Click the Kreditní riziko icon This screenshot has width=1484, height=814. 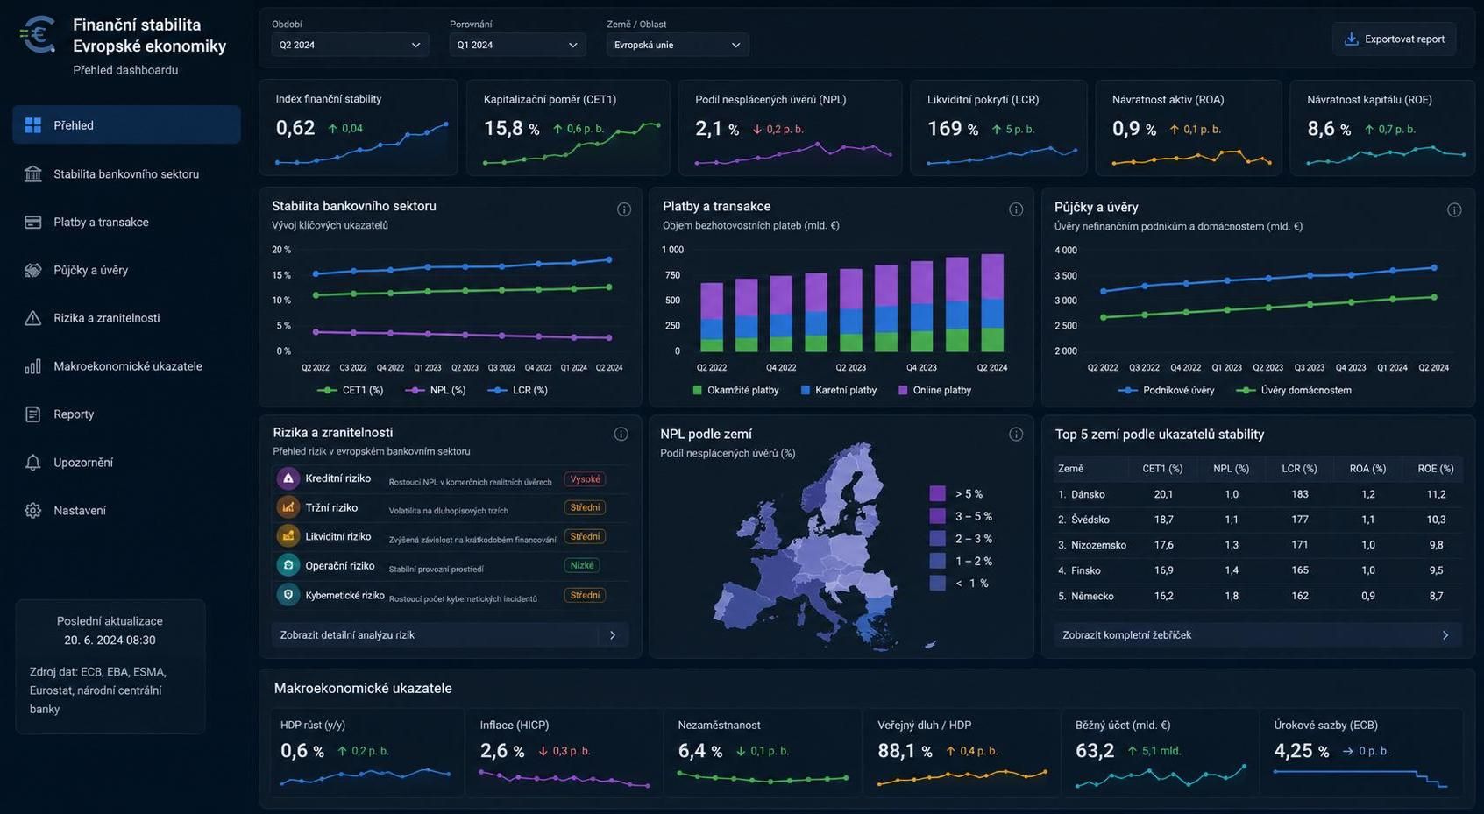(288, 478)
